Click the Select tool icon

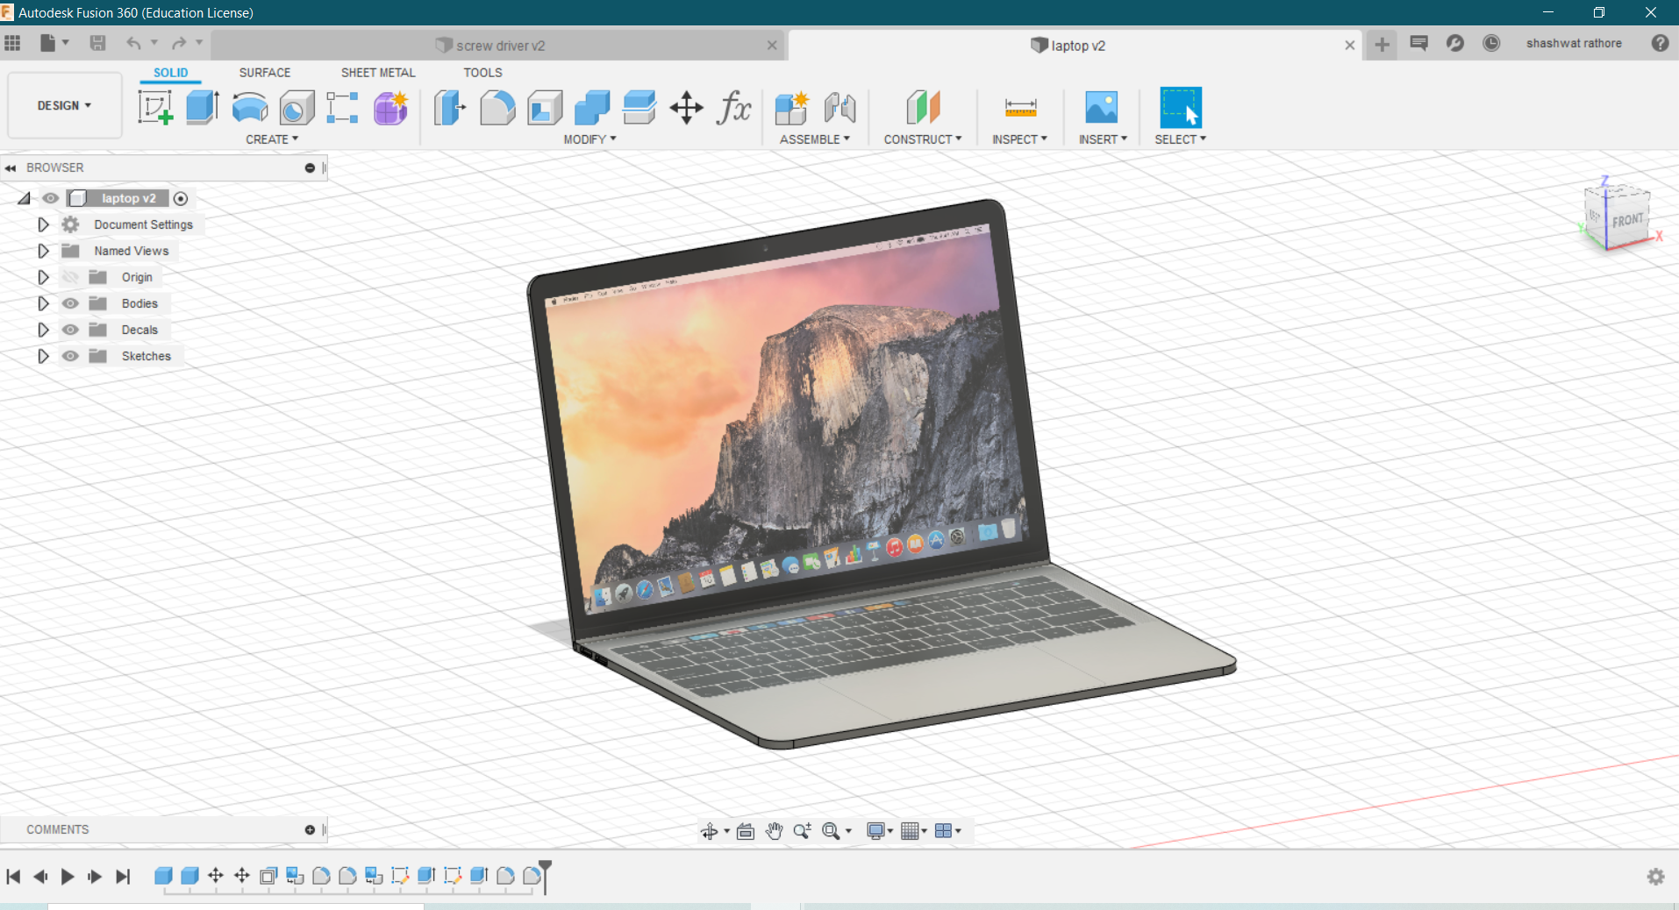pos(1181,108)
